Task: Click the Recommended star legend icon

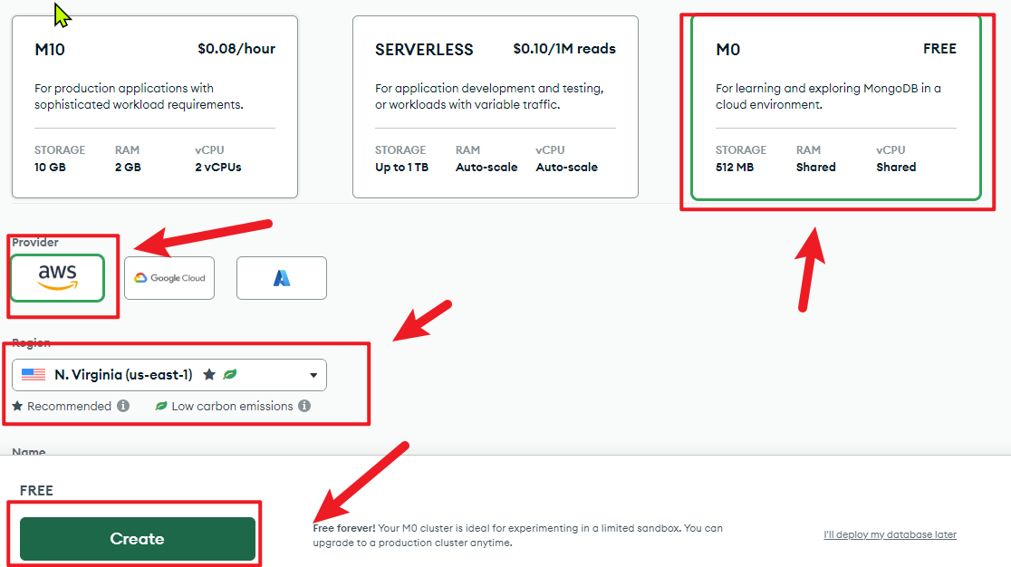Action: (x=17, y=406)
